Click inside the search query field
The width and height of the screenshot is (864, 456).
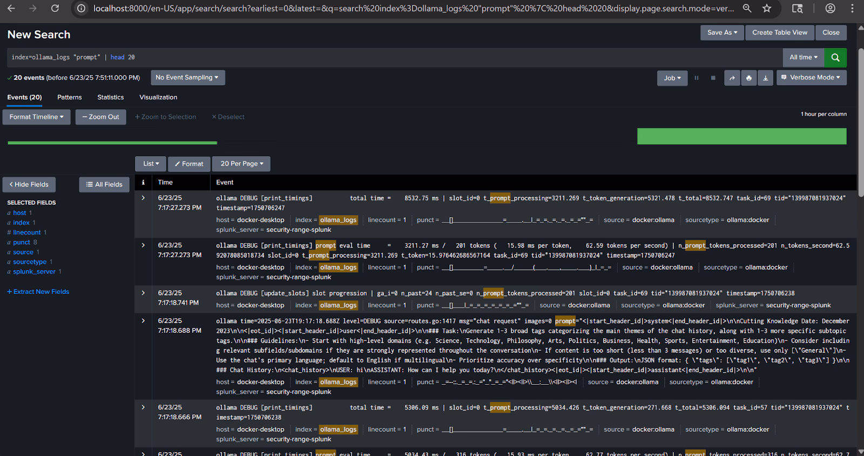(378, 57)
